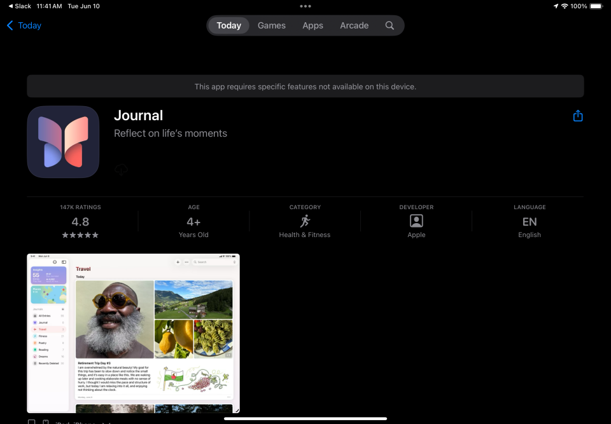Switch to the Apps tab
Viewport: 611px width, 424px height.
coord(313,25)
